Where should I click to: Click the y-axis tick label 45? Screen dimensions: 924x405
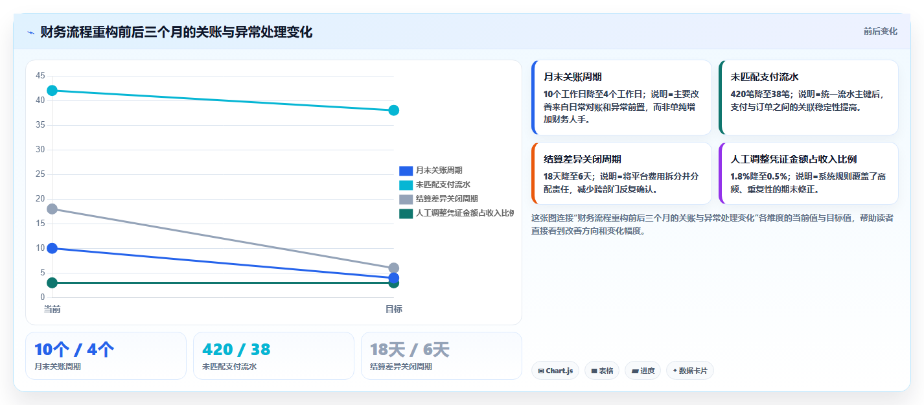40,76
